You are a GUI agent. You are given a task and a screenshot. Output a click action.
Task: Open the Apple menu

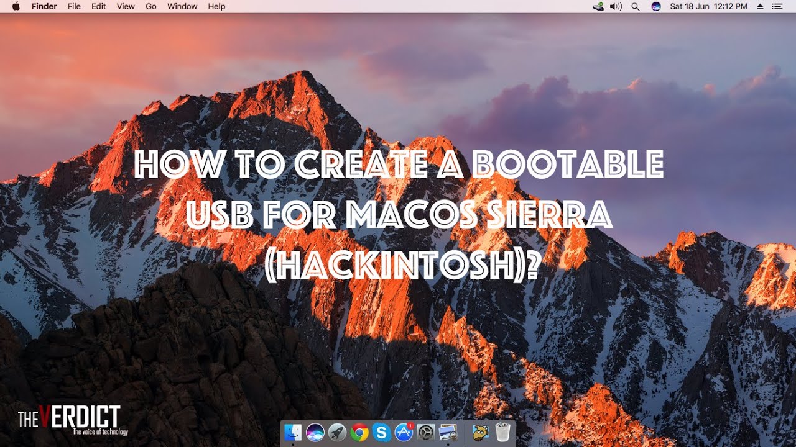tap(16, 6)
